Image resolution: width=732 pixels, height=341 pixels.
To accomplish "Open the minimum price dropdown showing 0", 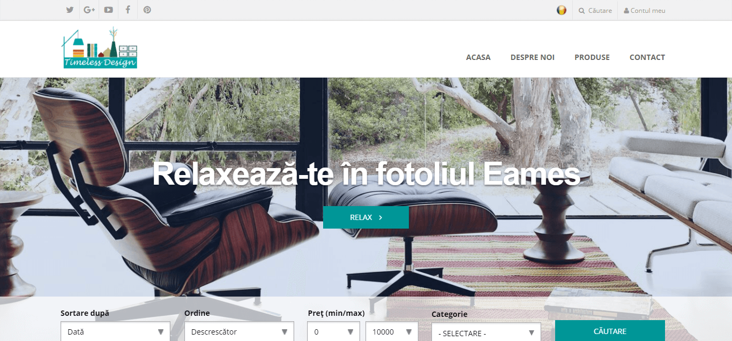I will pyautogui.click(x=334, y=331).
